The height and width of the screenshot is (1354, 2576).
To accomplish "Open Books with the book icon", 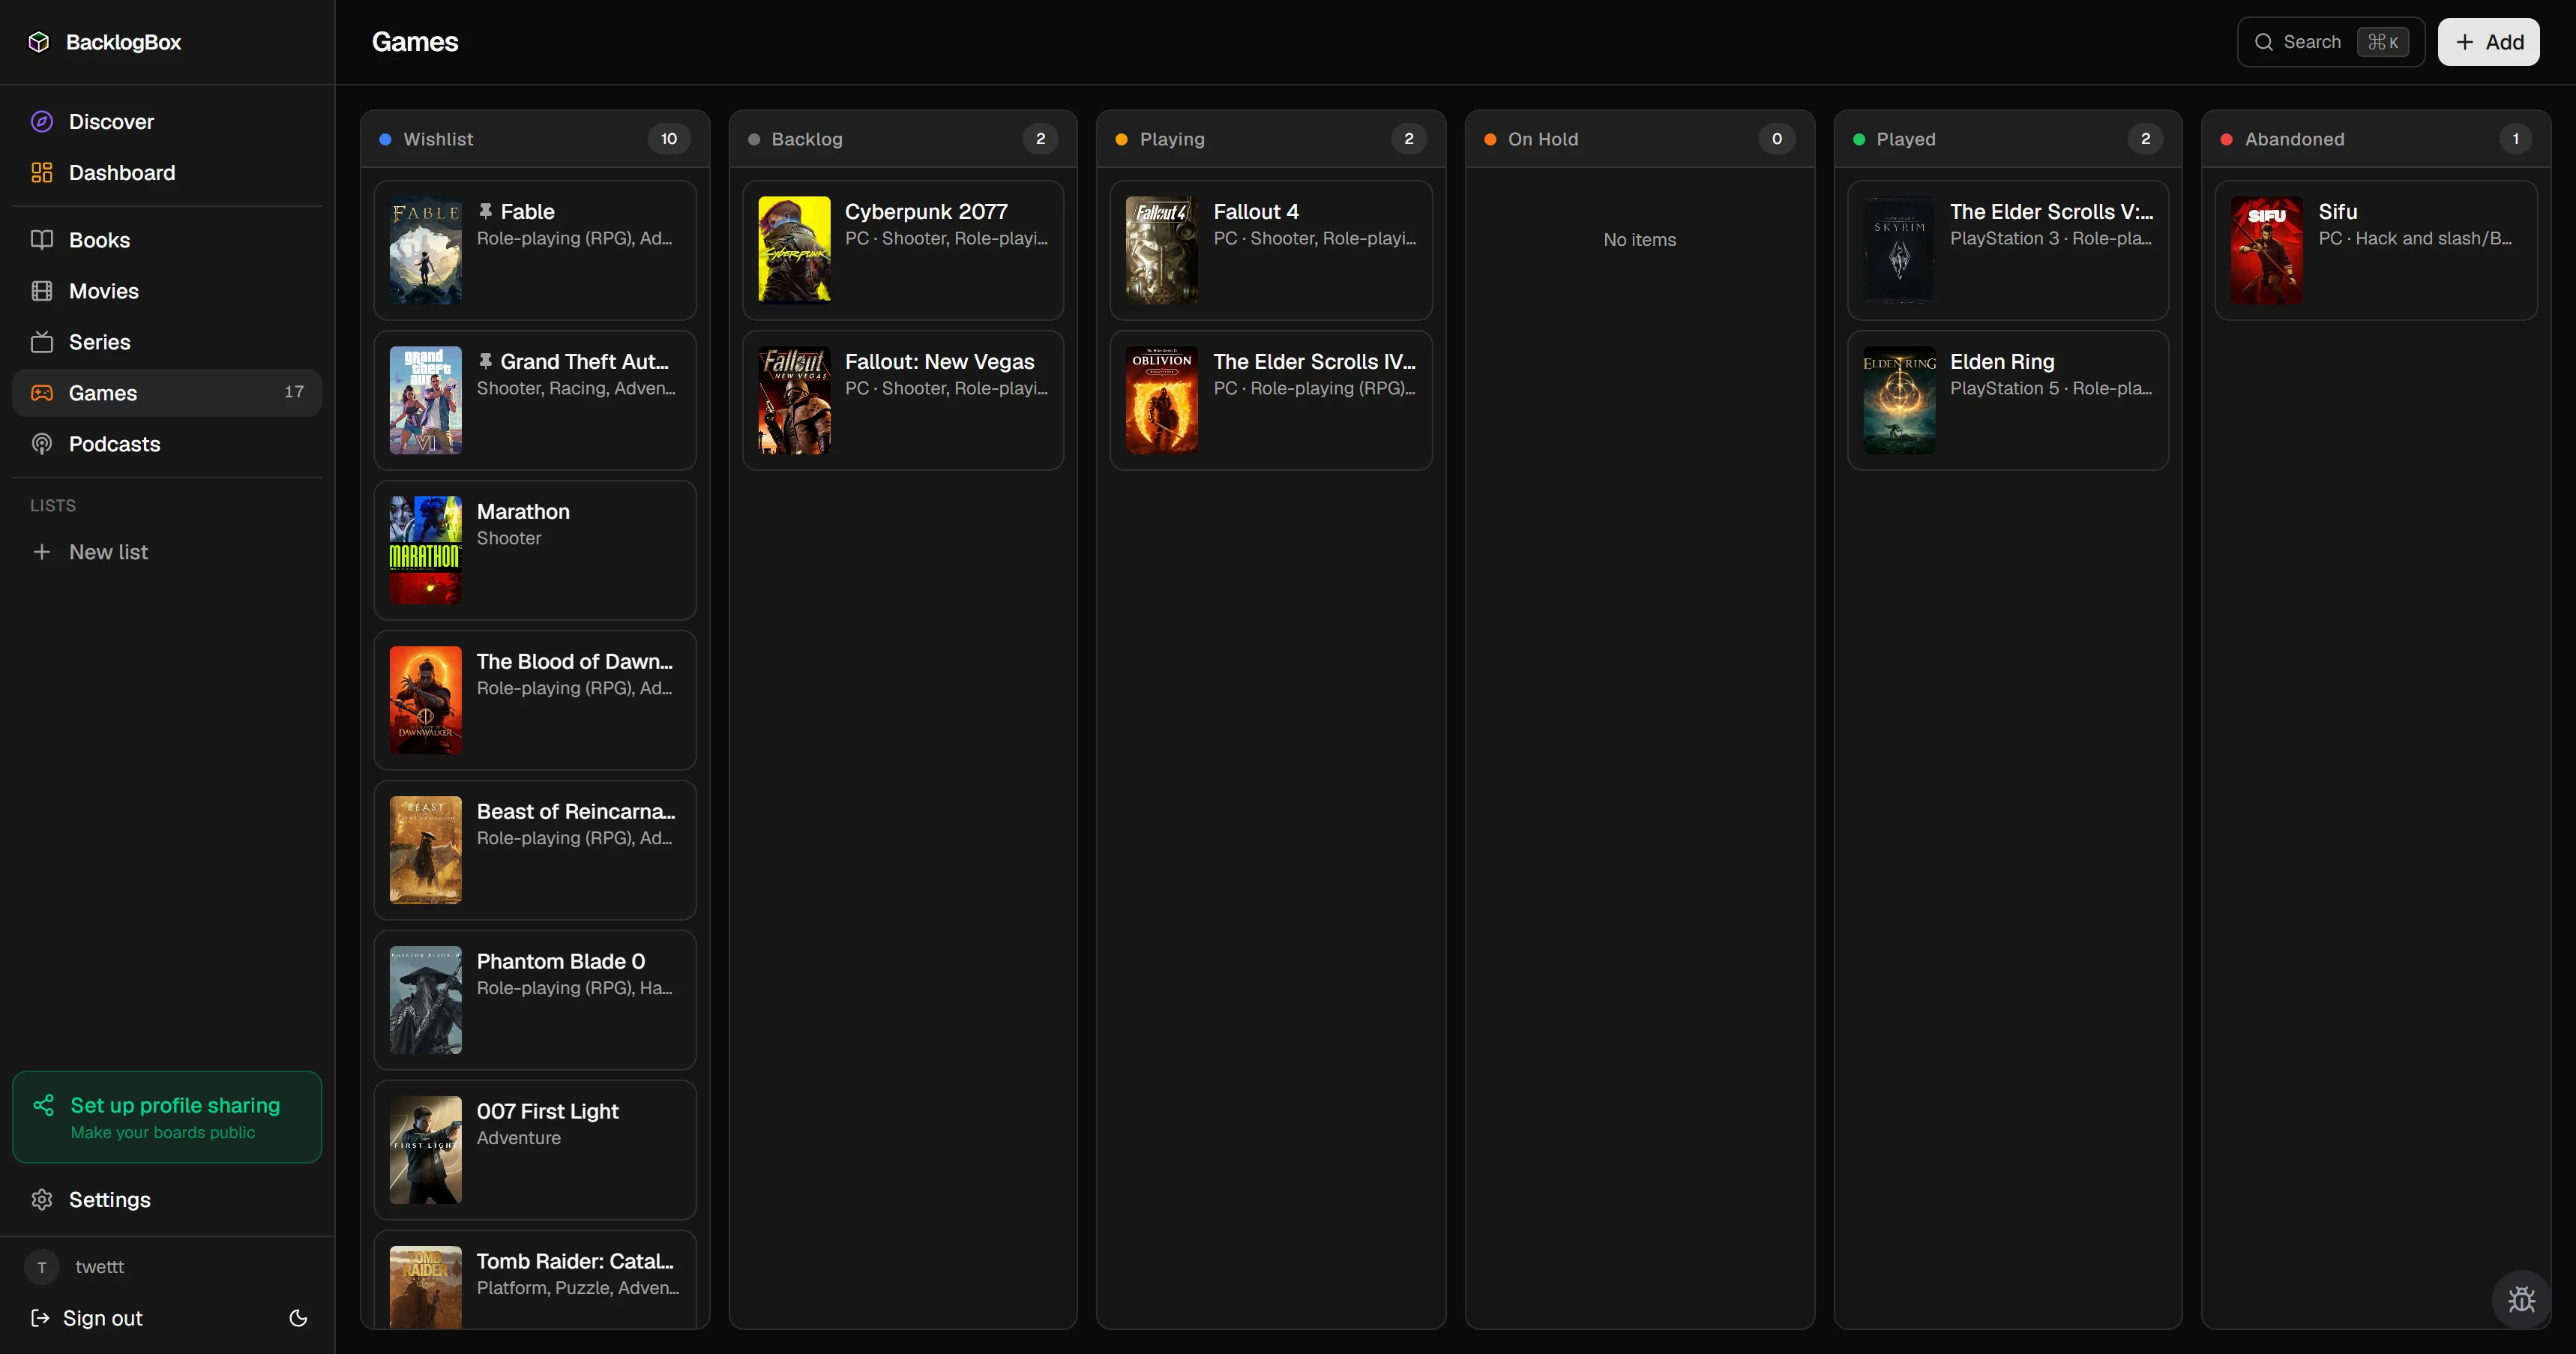I will coord(42,240).
